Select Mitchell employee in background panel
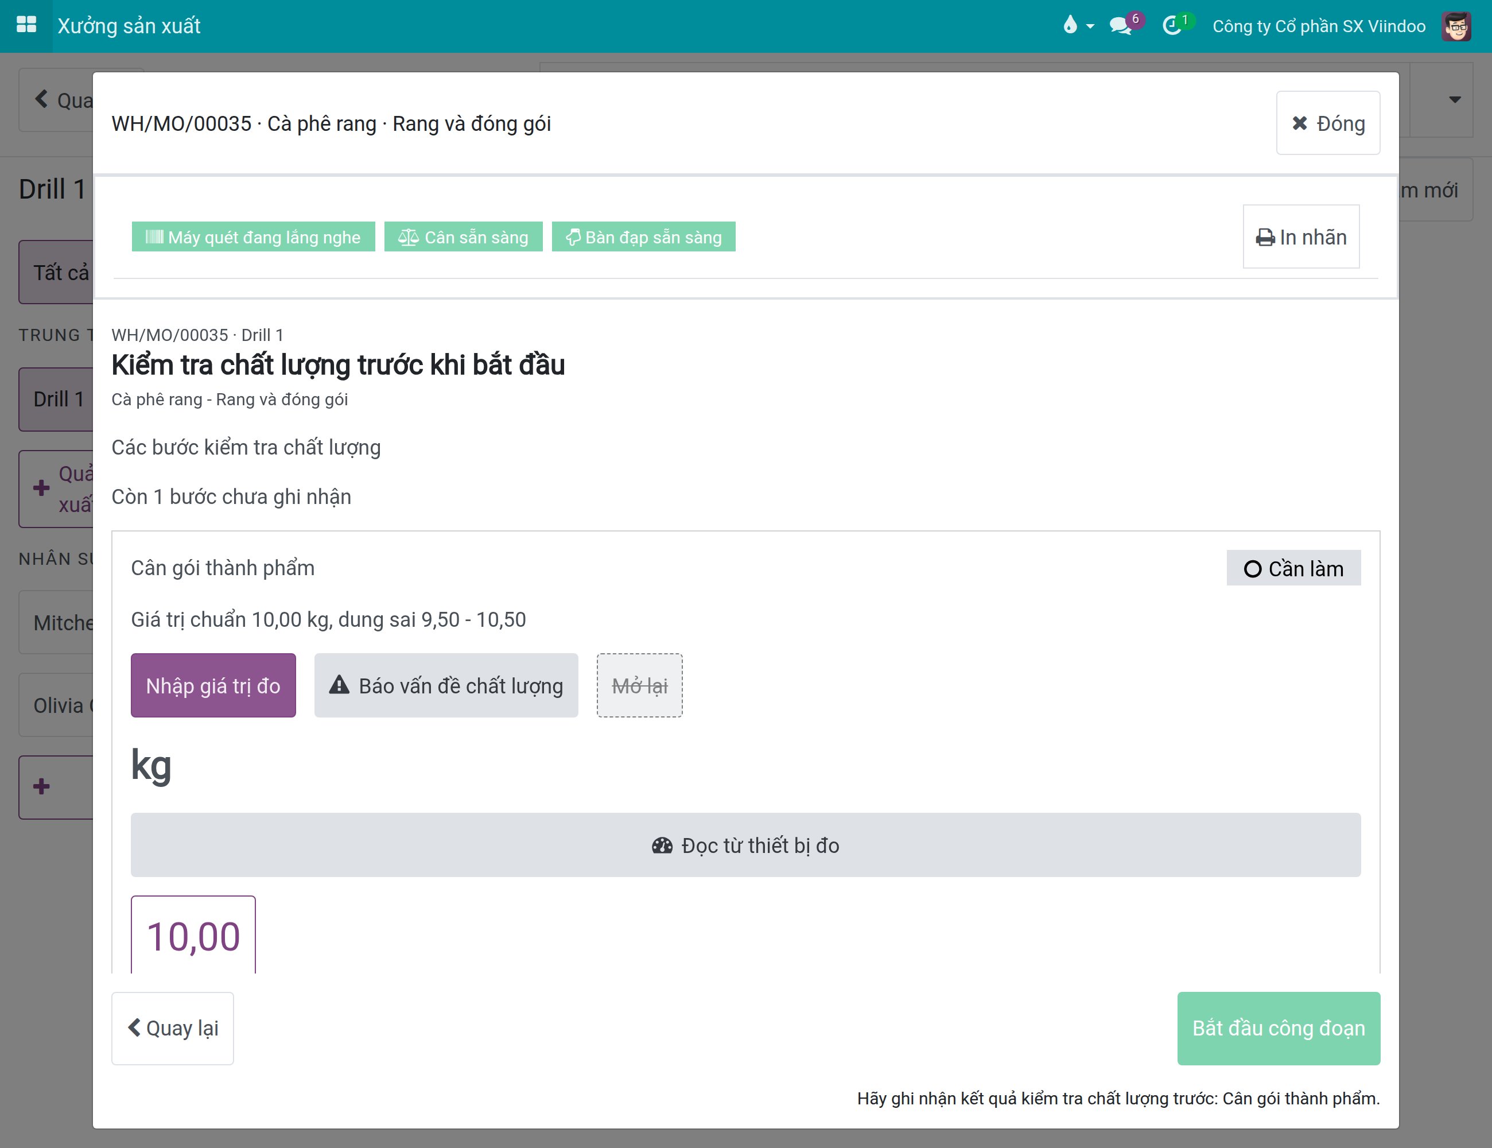The width and height of the screenshot is (1492, 1148). coord(56,623)
